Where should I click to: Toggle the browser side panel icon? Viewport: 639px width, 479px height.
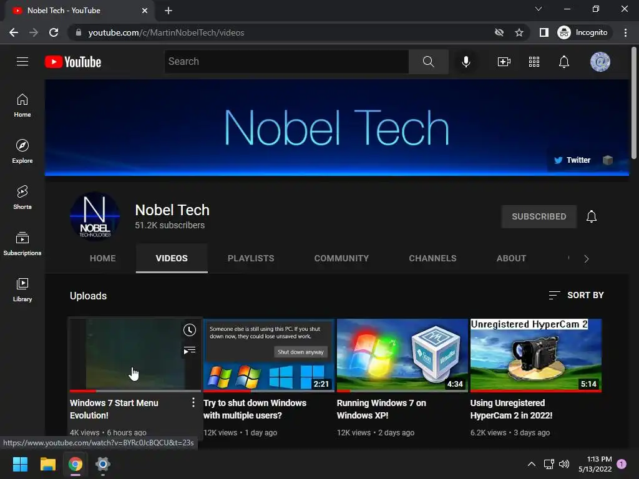coord(544,32)
